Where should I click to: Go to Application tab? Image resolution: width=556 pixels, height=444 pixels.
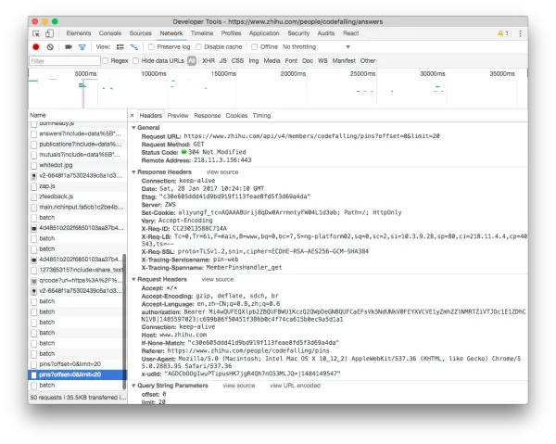(264, 33)
